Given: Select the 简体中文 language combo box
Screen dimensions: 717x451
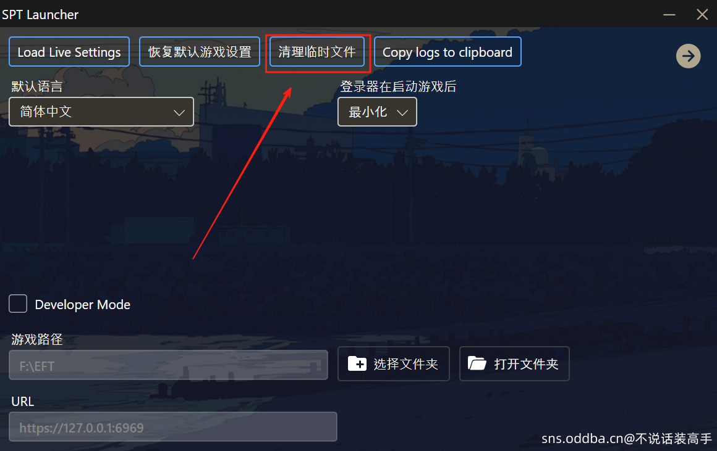Looking at the screenshot, I should [x=101, y=112].
